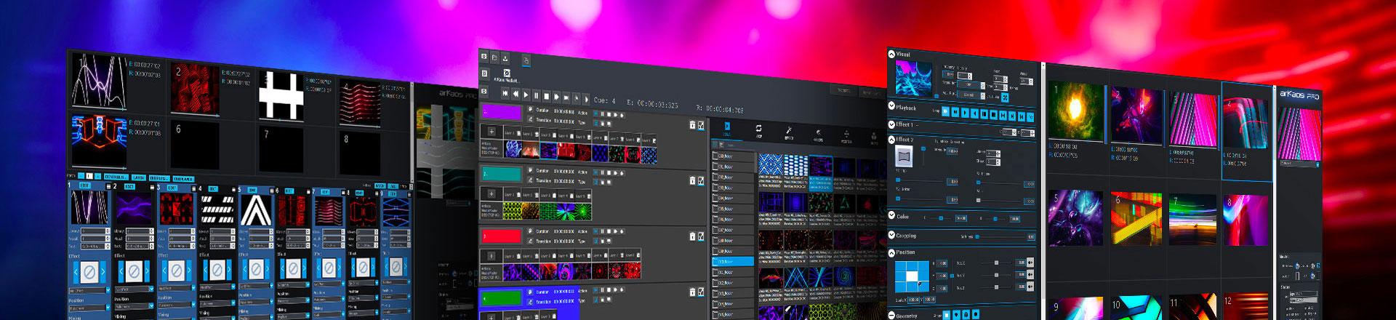
Task: Click the Position anchor grid
Action: point(912,276)
